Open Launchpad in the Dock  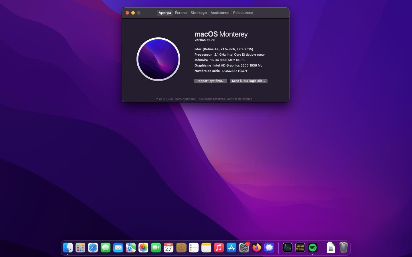(x=80, y=248)
